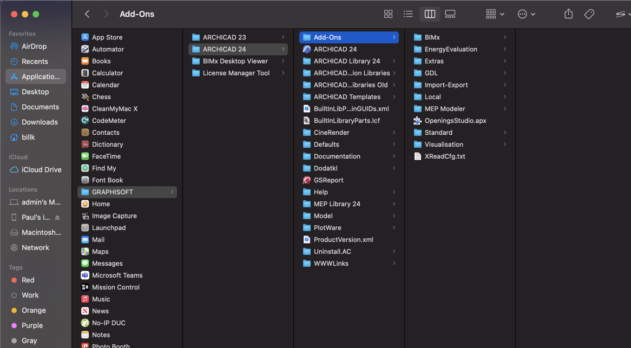Select Applications in the sidebar
The image size is (631, 348).
(x=36, y=76)
